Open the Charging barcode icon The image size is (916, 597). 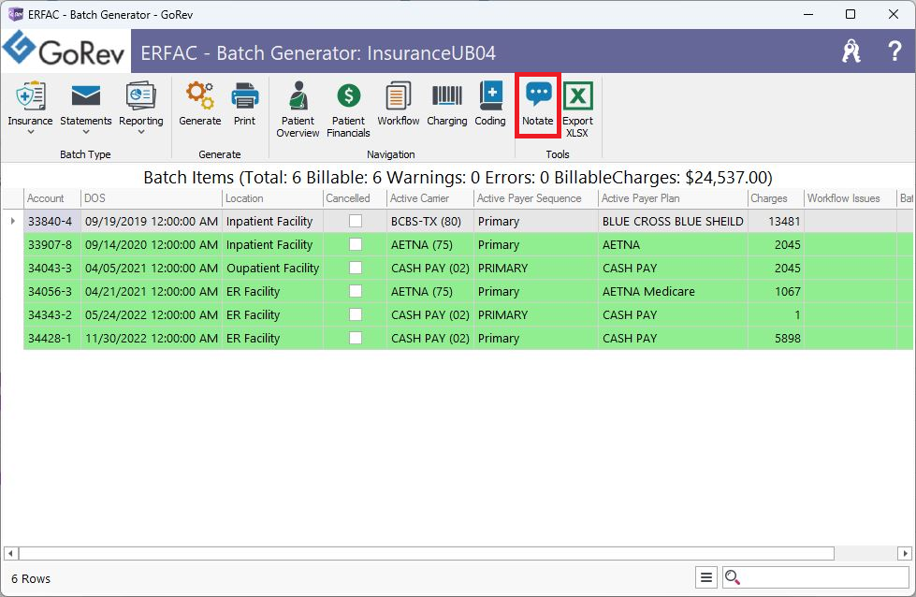447,95
